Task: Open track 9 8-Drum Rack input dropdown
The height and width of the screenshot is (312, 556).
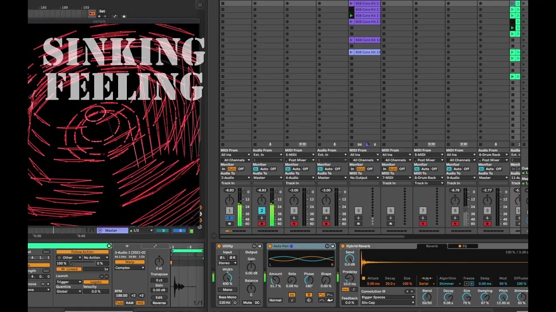Action: pos(493,155)
